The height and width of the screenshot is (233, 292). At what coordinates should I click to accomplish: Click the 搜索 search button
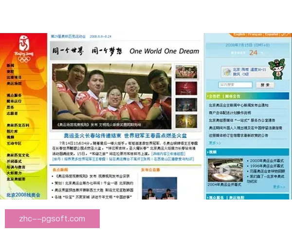[265, 85]
